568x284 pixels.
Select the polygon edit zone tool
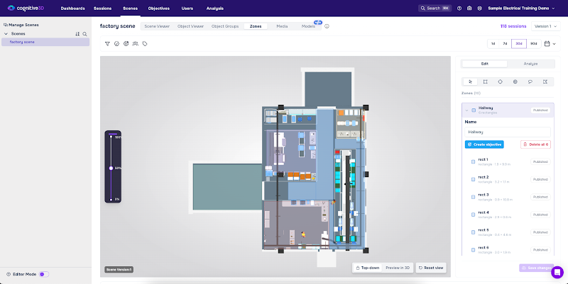coord(545,81)
